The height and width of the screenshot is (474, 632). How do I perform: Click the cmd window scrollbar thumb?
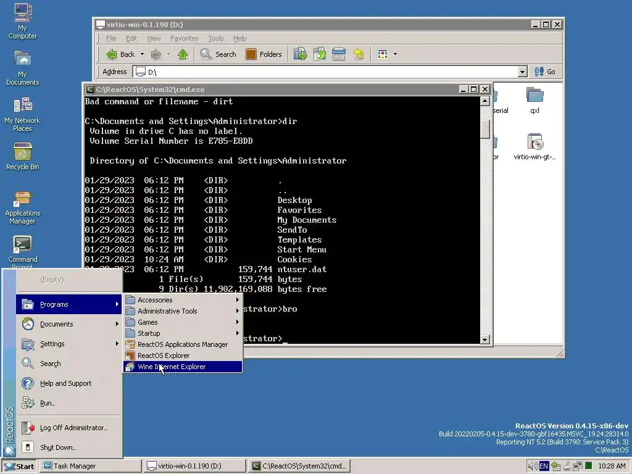point(485,128)
